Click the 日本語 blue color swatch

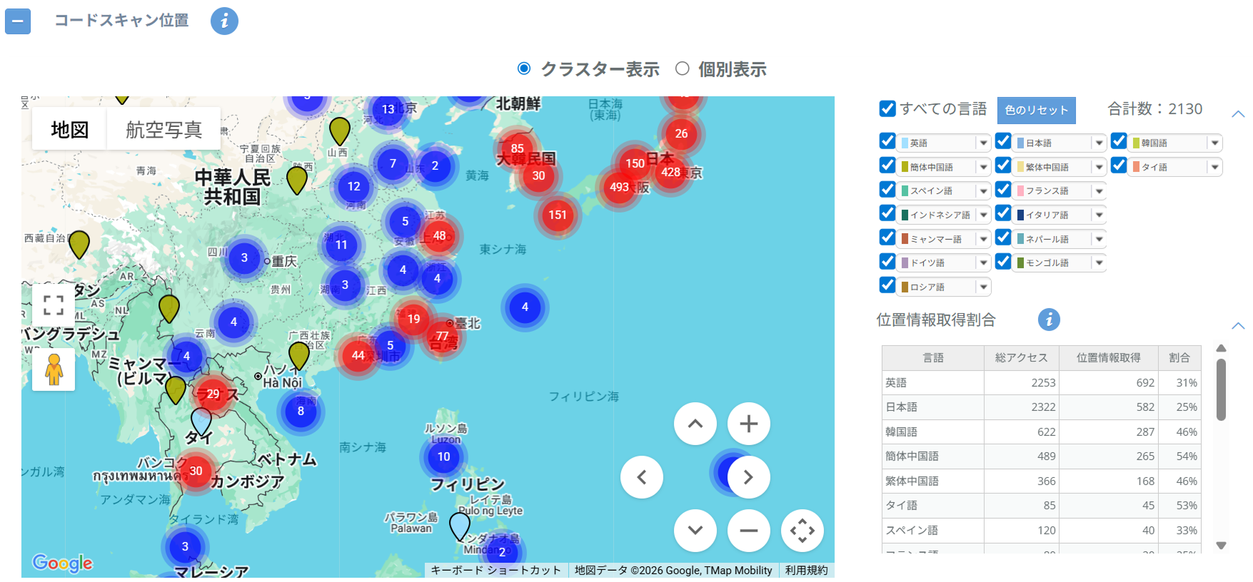(x=1020, y=143)
